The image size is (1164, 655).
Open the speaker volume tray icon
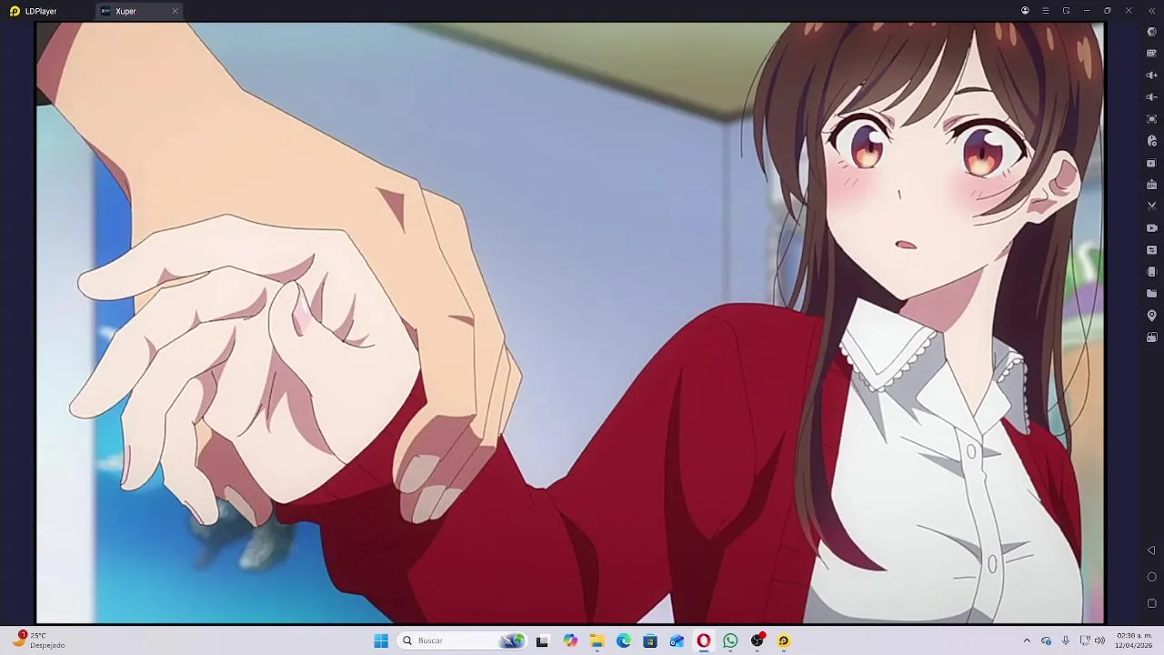[1100, 640]
